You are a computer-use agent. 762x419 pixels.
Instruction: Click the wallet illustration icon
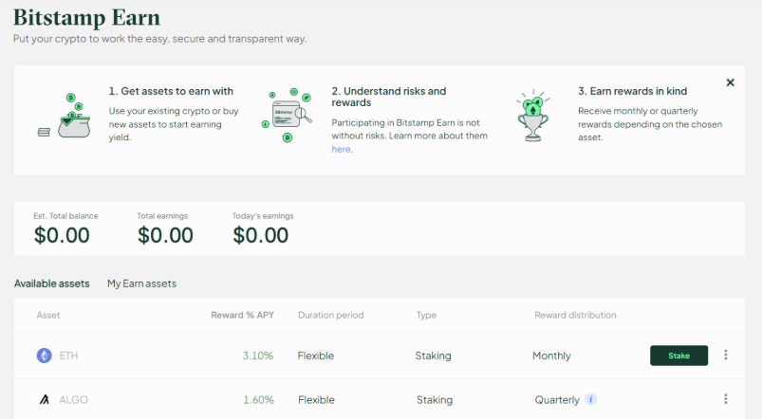click(x=65, y=116)
